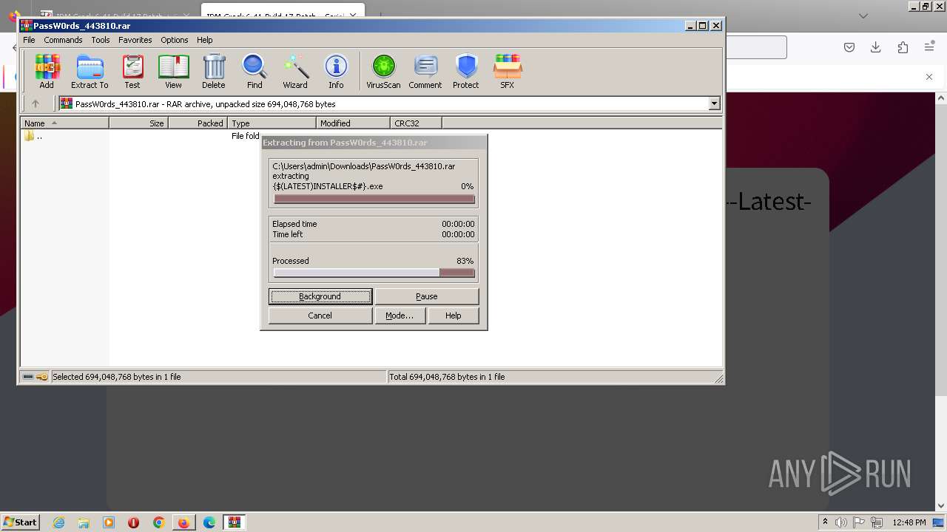Screen dimensions: 947x532
Task: Click the Protect shield icon
Action: [x=466, y=72]
